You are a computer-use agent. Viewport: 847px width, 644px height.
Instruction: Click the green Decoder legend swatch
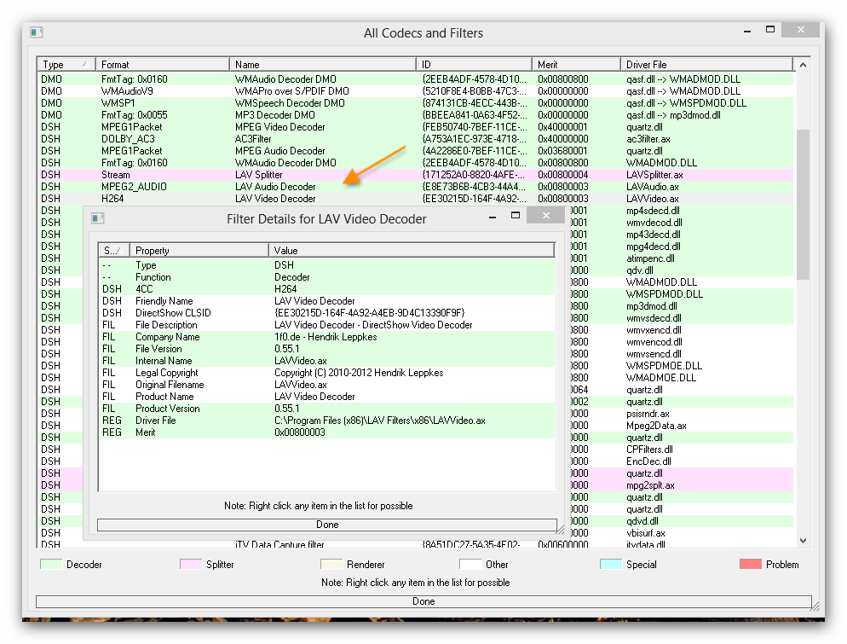click(53, 564)
